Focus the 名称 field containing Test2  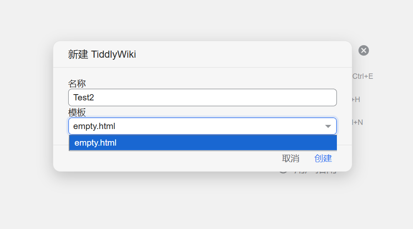click(202, 97)
